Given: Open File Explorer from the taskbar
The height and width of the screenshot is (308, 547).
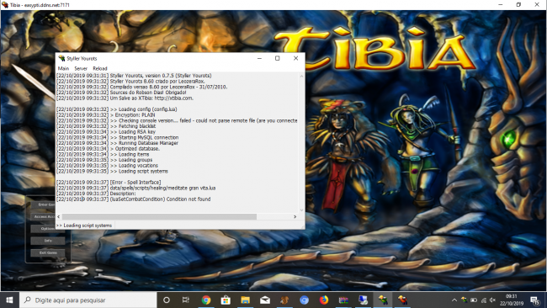Looking at the screenshot, I should point(245,300).
